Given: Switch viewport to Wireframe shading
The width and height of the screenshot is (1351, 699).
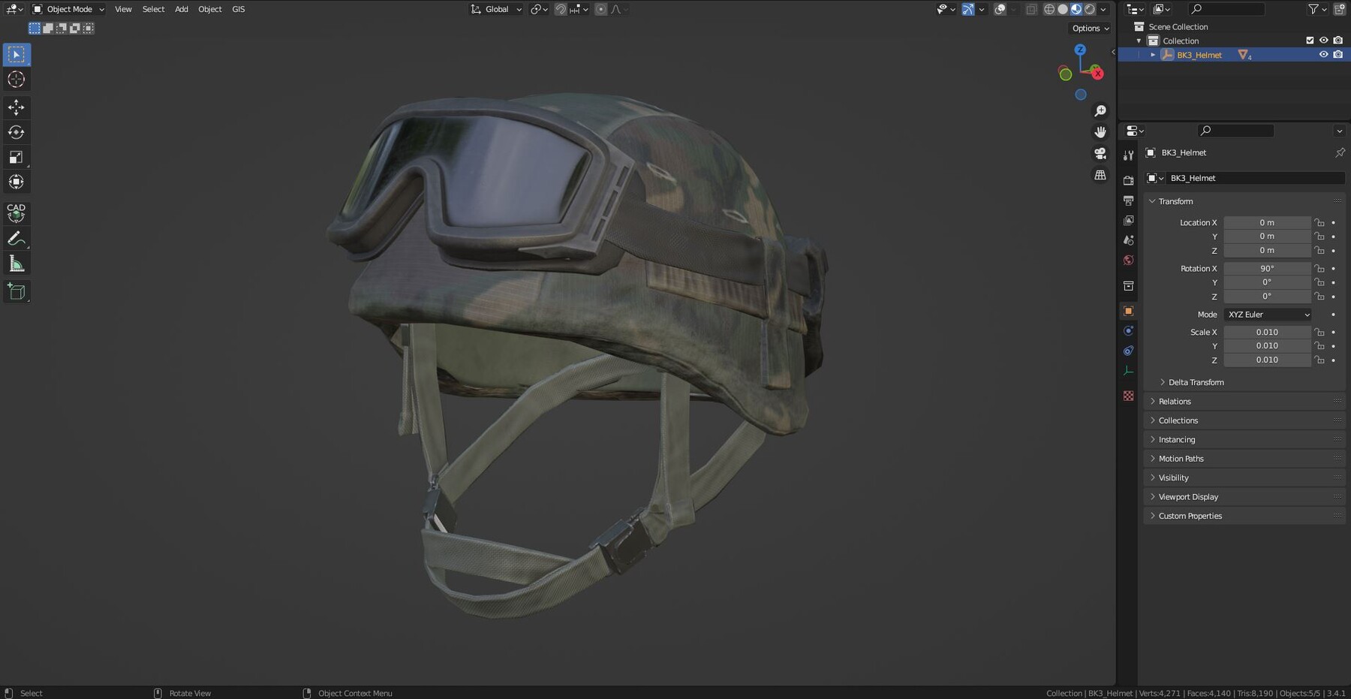Looking at the screenshot, I should [x=1049, y=9].
